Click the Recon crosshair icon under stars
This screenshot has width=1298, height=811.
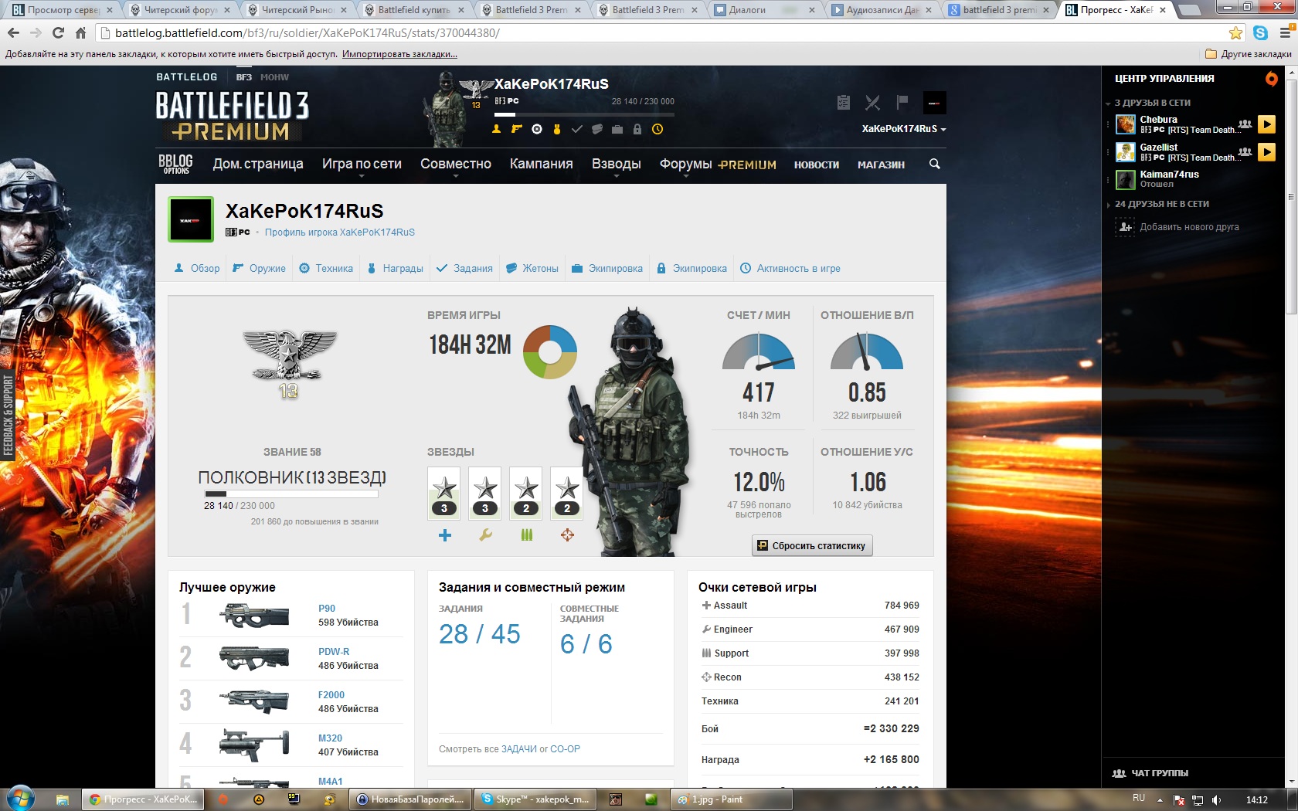coord(567,534)
